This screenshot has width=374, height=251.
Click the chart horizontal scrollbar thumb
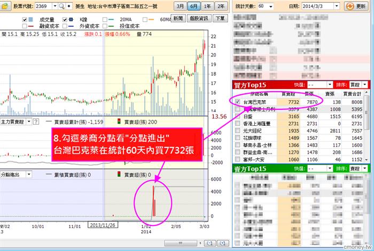[181, 243]
